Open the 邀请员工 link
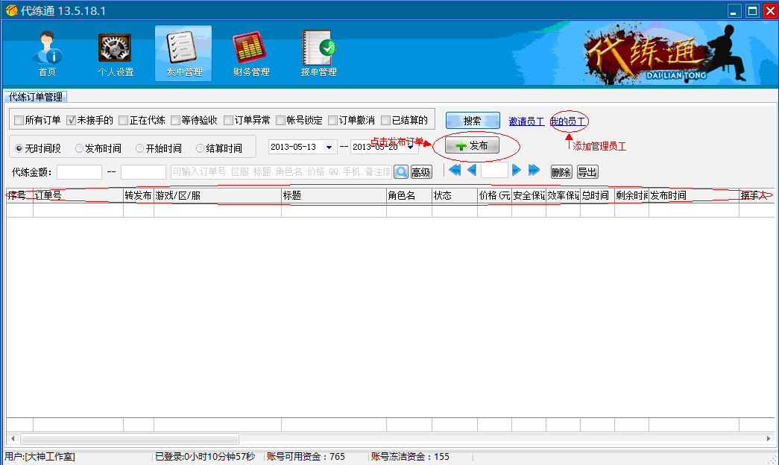This screenshot has height=465, width=779. (525, 121)
